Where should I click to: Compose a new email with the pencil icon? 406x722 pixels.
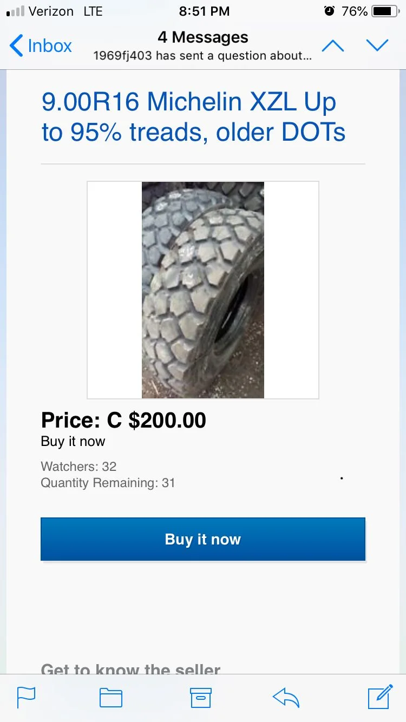click(x=380, y=697)
